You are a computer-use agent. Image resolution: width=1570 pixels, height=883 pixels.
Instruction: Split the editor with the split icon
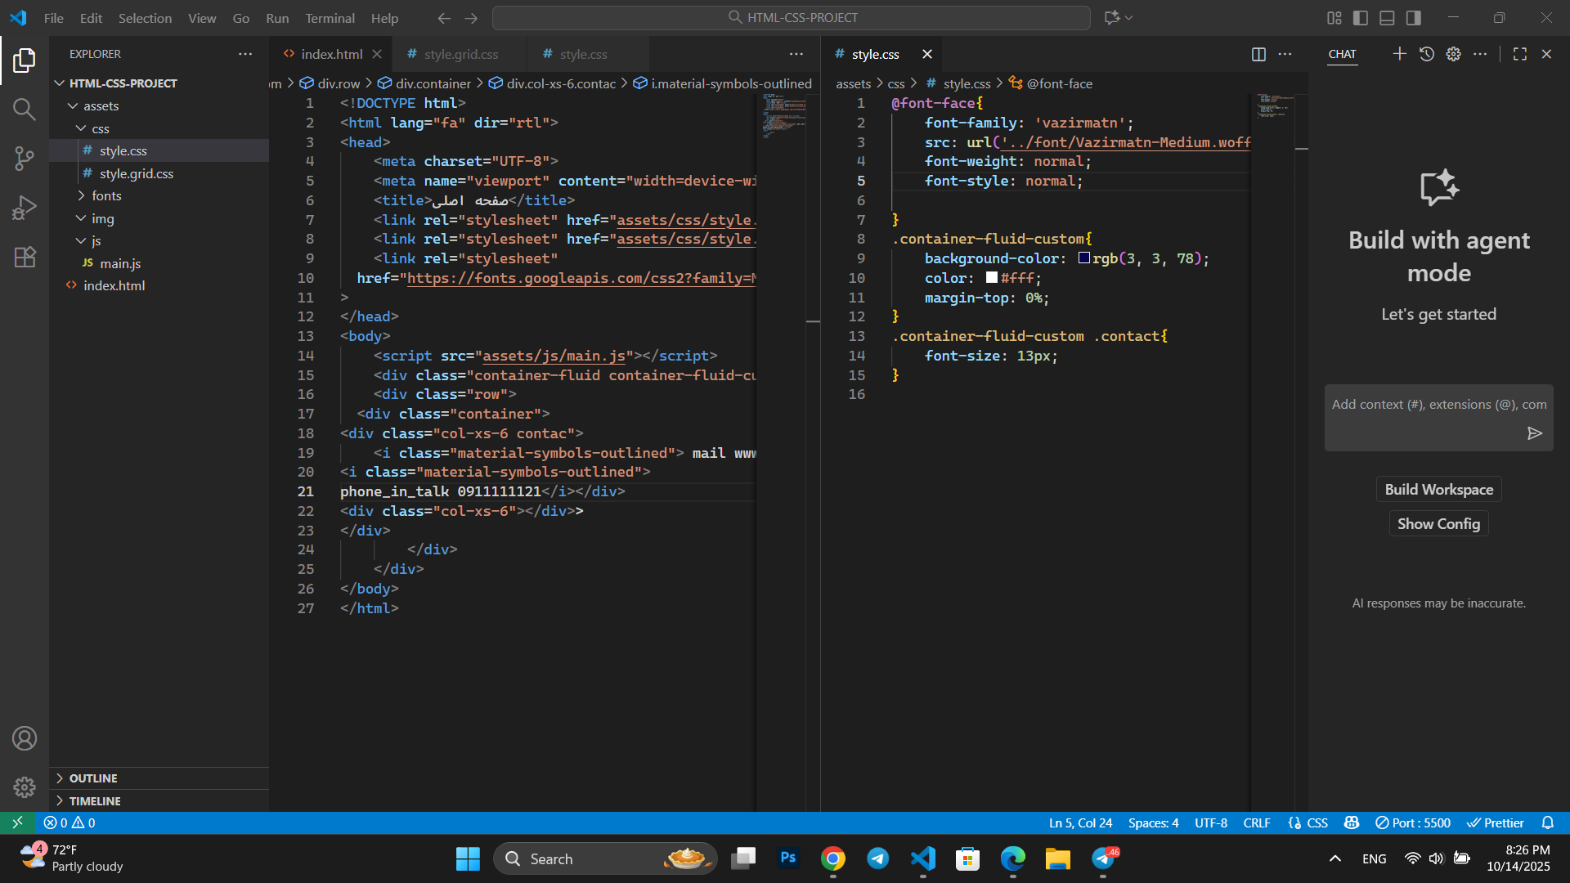coord(1257,54)
